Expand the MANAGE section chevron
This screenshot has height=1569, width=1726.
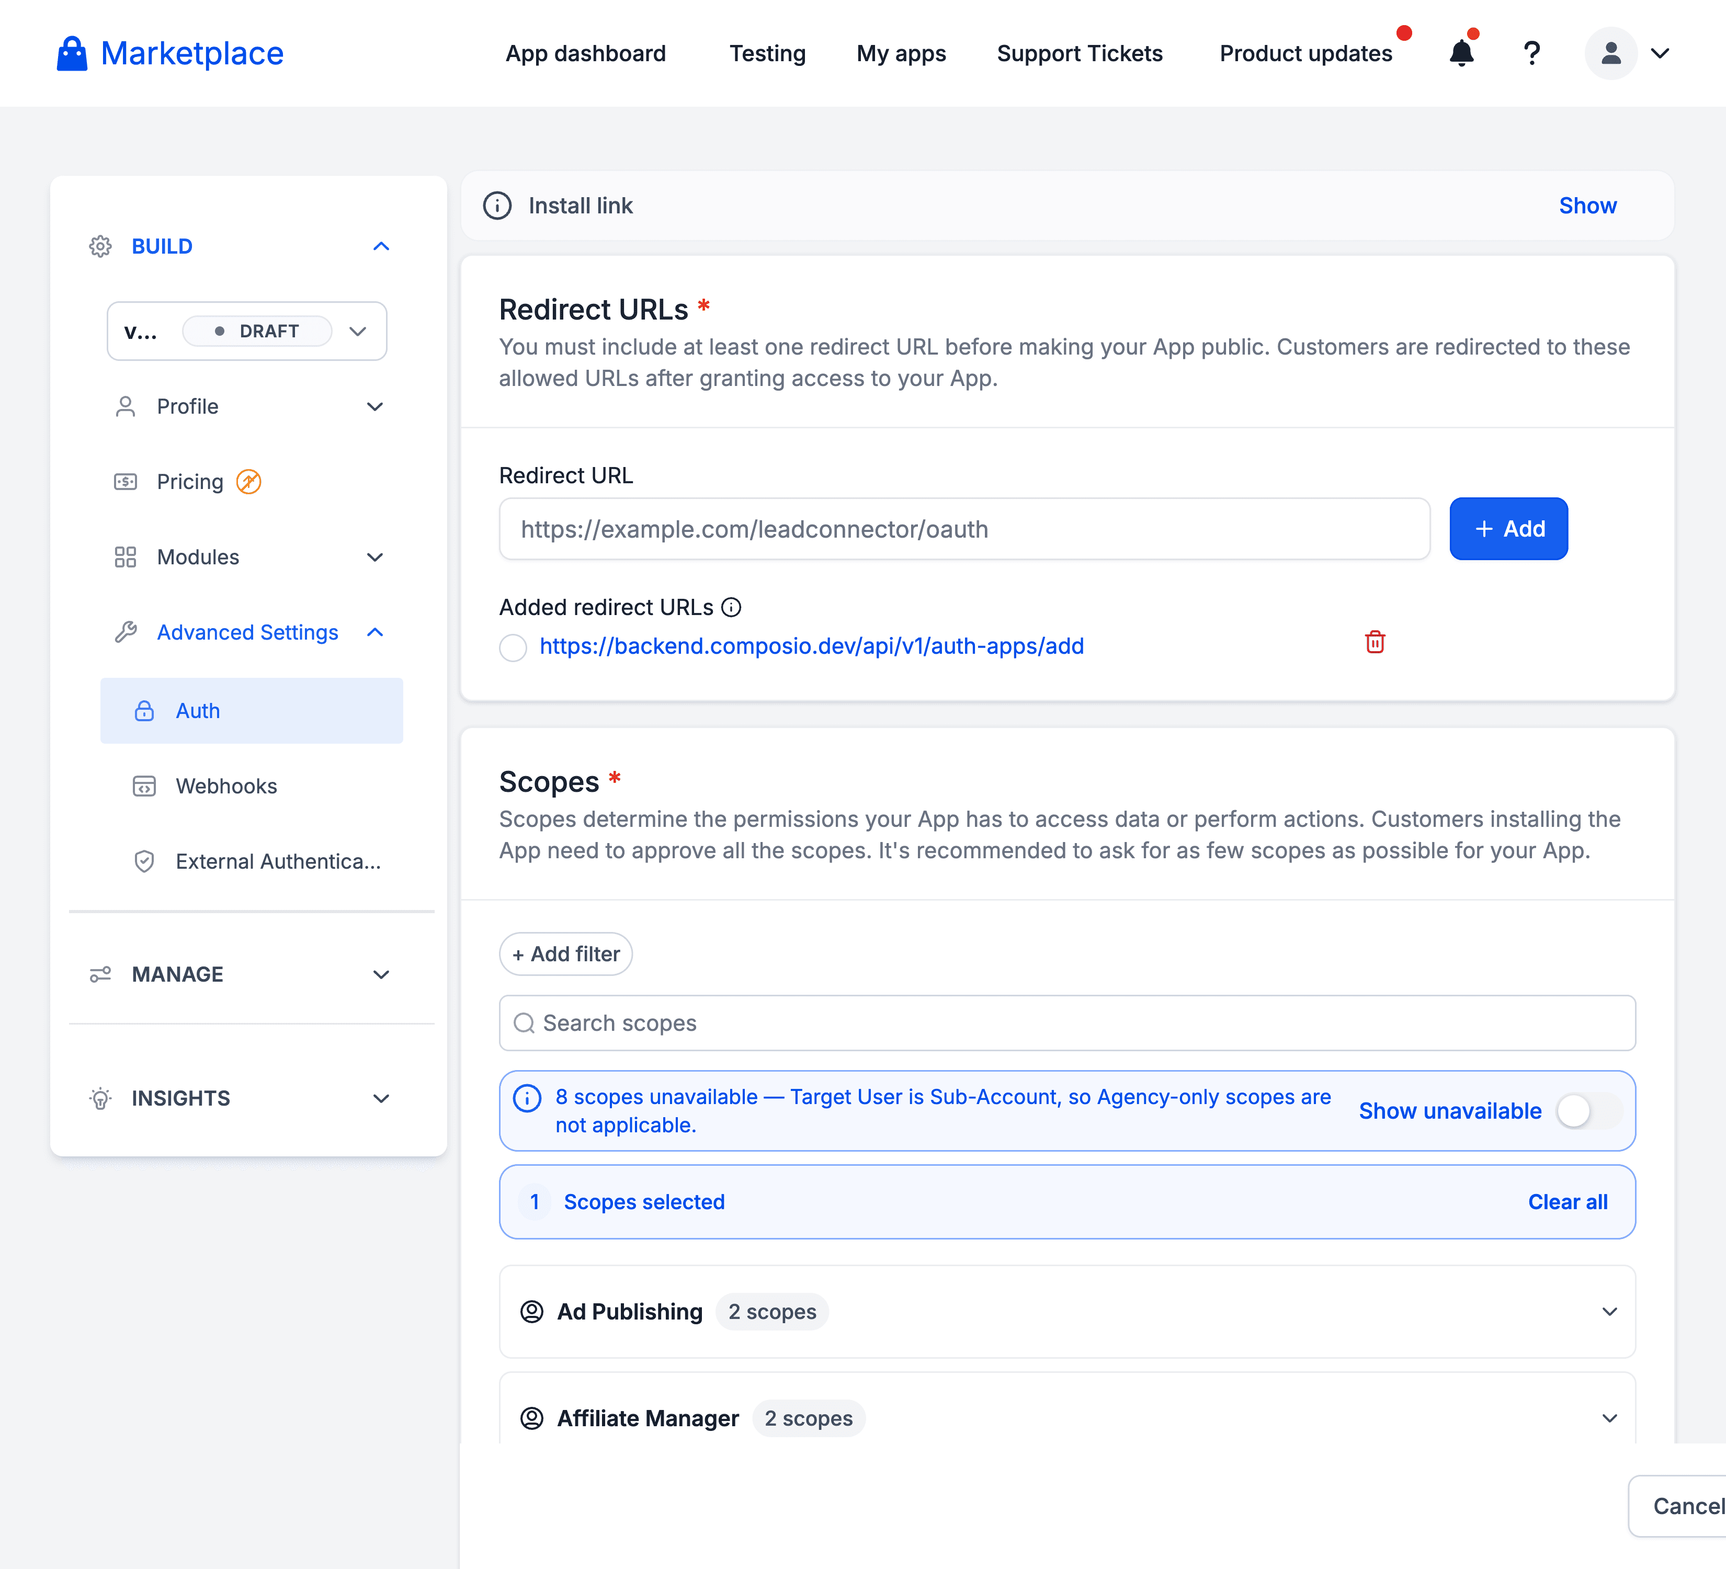tap(381, 975)
